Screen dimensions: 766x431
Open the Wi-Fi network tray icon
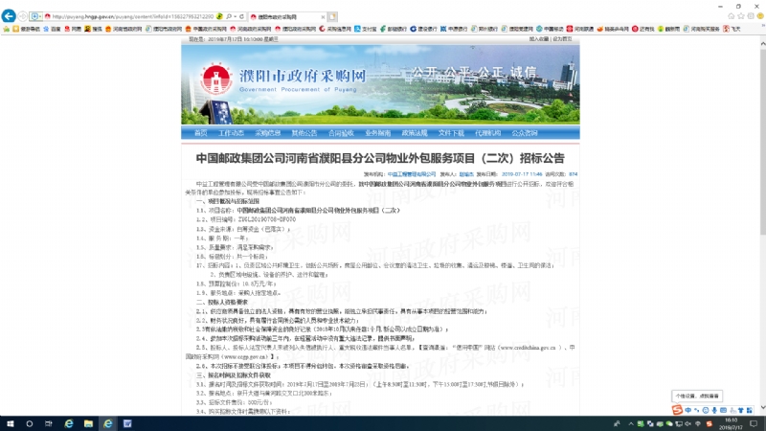[698, 423]
